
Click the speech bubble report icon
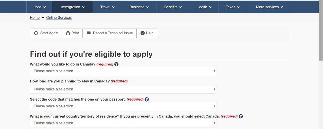tap(89, 33)
